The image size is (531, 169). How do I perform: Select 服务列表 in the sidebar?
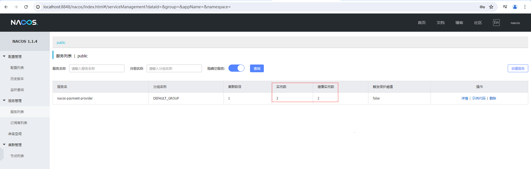click(x=17, y=112)
